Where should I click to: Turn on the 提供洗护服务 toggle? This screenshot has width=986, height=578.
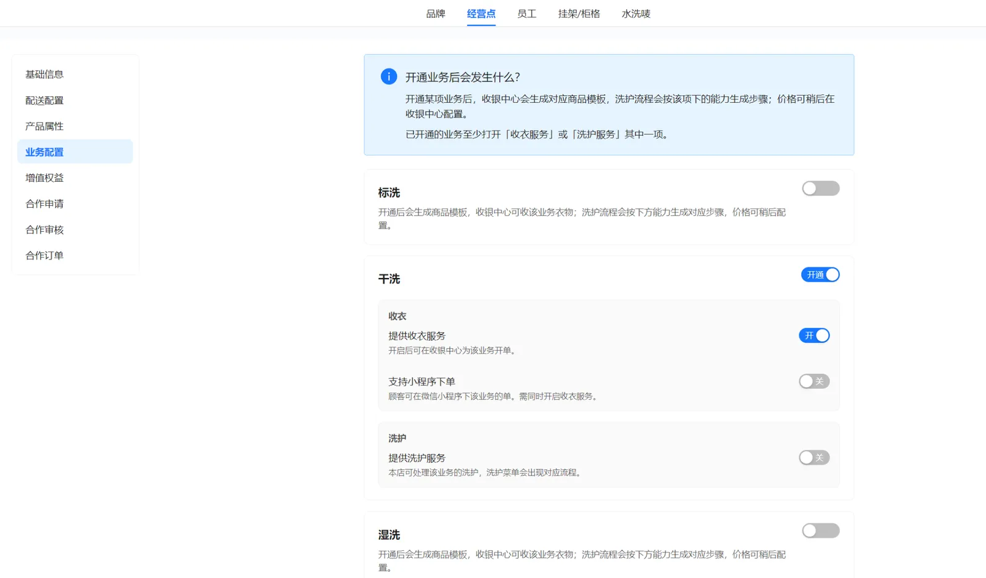(x=814, y=458)
